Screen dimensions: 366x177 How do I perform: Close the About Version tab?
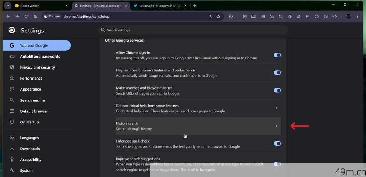pos(66,6)
